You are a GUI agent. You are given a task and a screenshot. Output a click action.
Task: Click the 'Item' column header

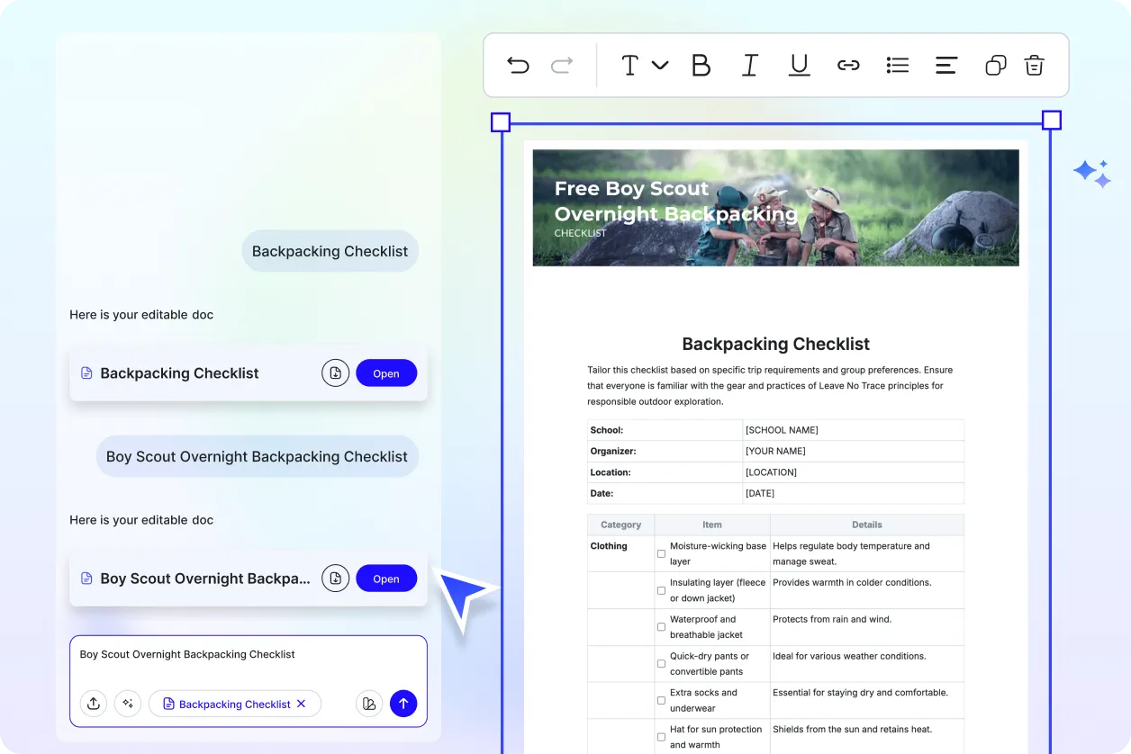tap(712, 525)
